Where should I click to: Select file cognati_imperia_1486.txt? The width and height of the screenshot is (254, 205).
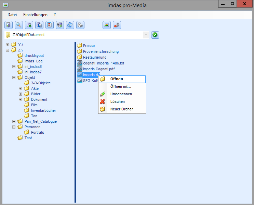104,63
